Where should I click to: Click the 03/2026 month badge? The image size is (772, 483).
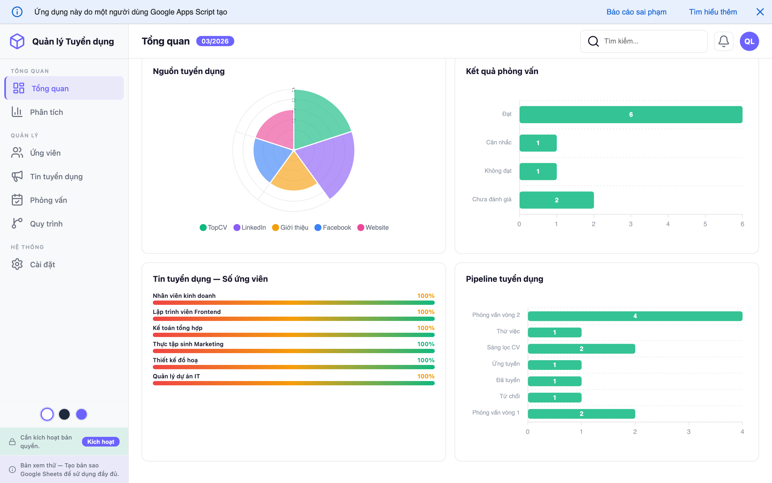tap(215, 41)
